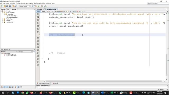This screenshot has height=95, width=169.
Task: Click the editor horizontal scrollbar
Action: click(104, 81)
